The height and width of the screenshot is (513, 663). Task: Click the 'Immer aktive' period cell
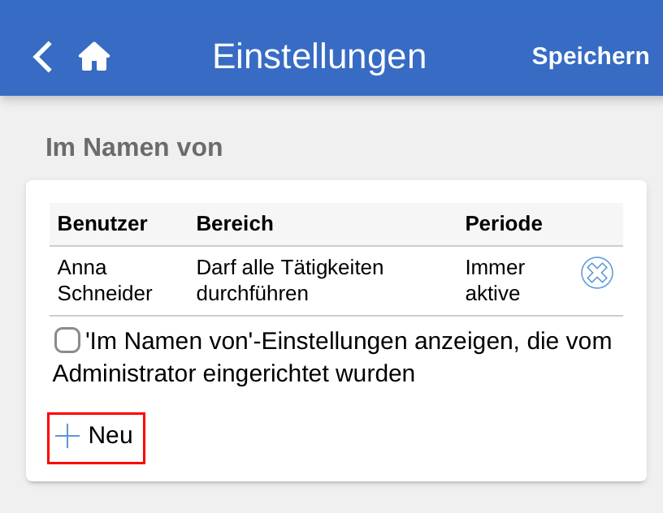[x=495, y=280]
